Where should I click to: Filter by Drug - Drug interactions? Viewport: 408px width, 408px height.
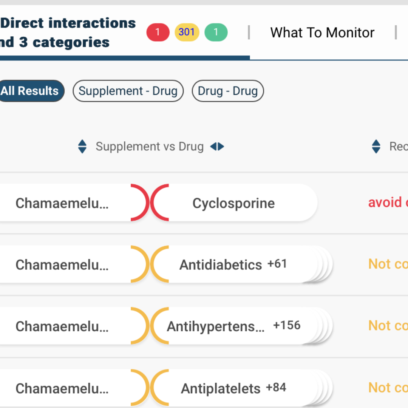pos(227,91)
